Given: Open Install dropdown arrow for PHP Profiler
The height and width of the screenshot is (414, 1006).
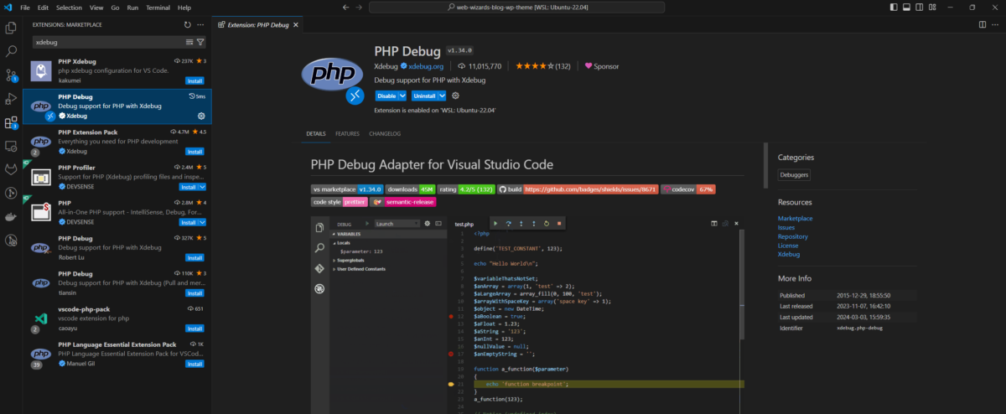Looking at the screenshot, I should [x=202, y=187].
